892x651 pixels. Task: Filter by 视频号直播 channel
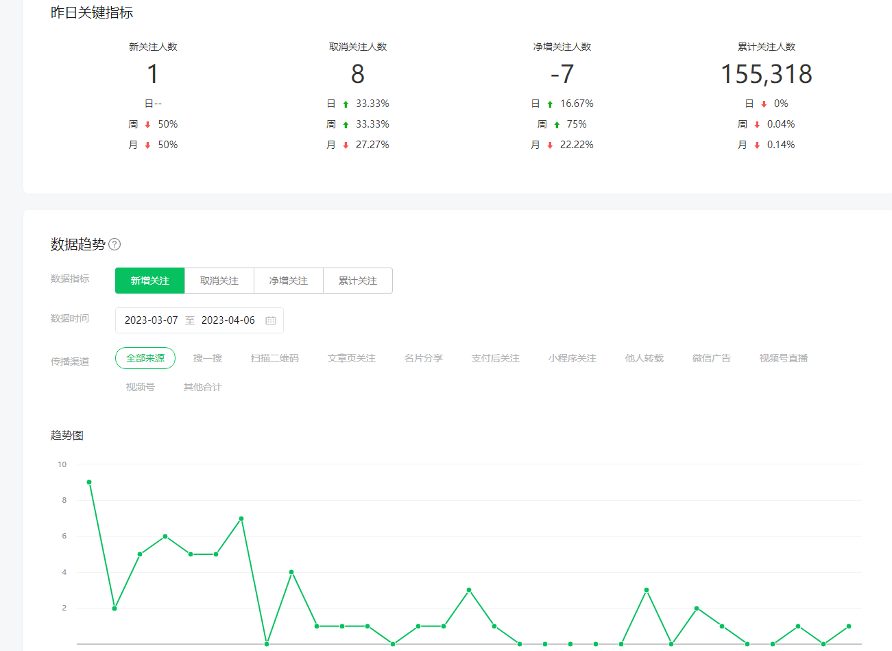pyautogui.click(x=784, y=358)
